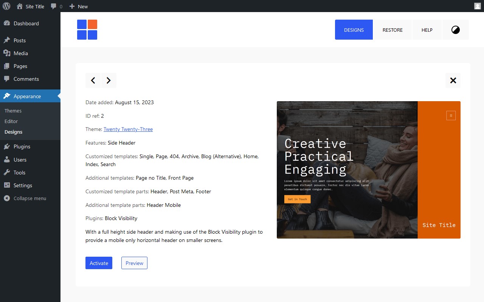Open the Twenty Twenty-Three theme link
The image size is (484, 302).
pos(128,129)
